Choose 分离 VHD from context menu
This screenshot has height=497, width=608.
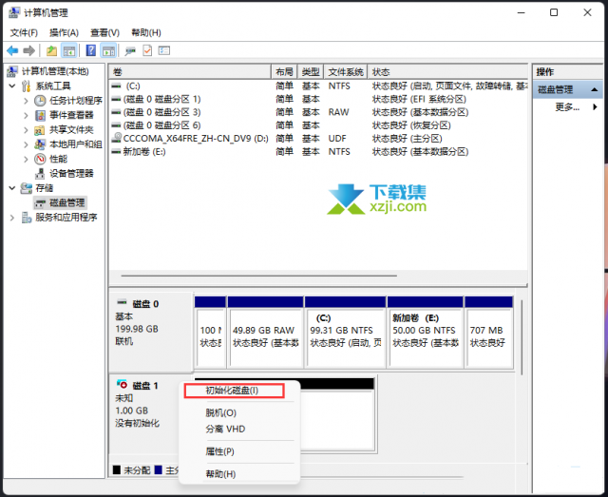click(x=225, y=430)
